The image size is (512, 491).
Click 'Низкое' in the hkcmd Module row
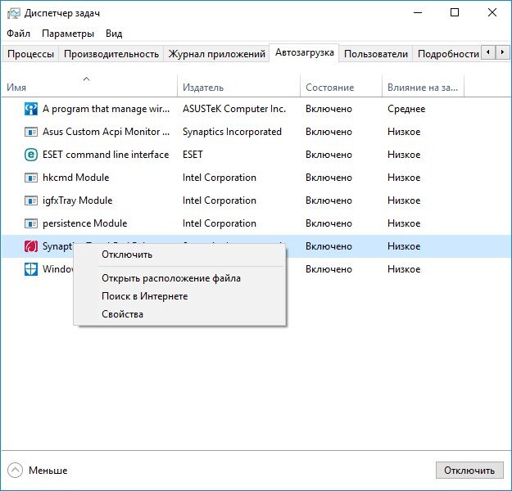(x=404, y=178)
